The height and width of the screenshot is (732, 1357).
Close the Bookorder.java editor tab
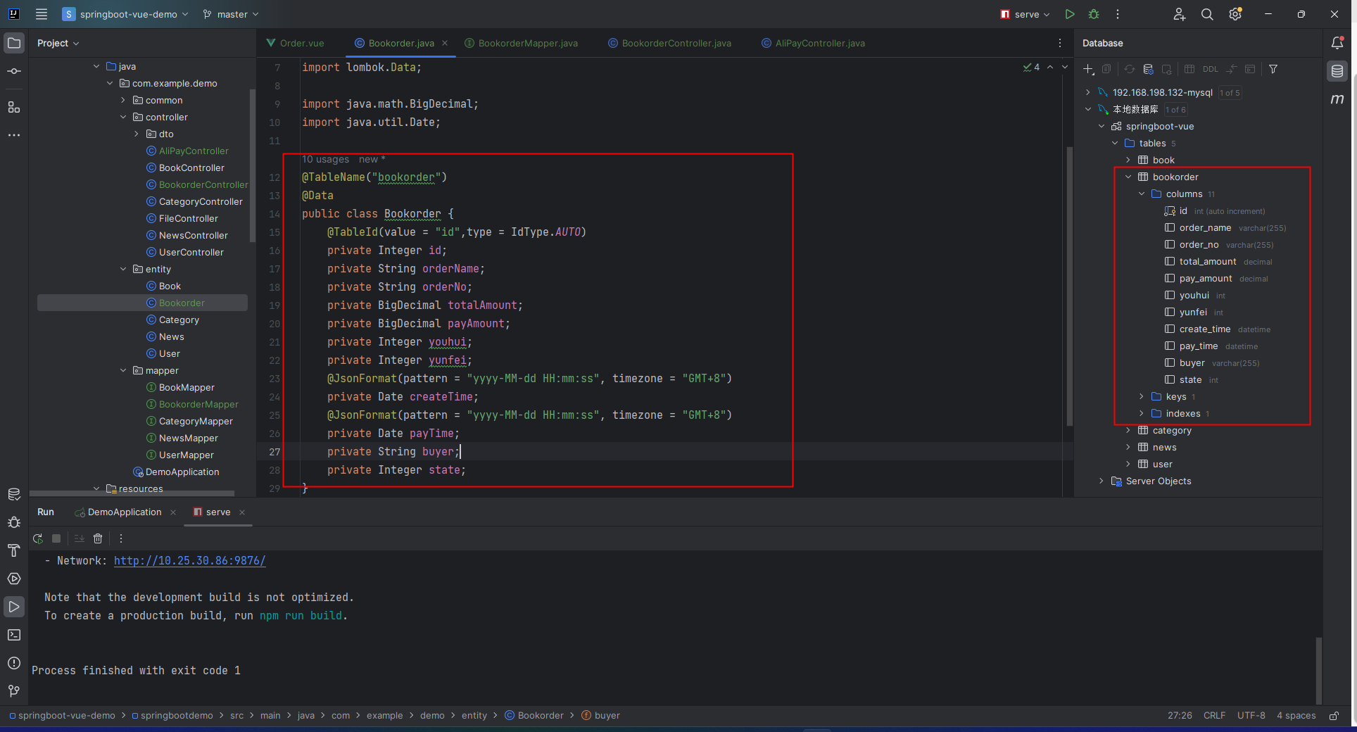(445, 43)
